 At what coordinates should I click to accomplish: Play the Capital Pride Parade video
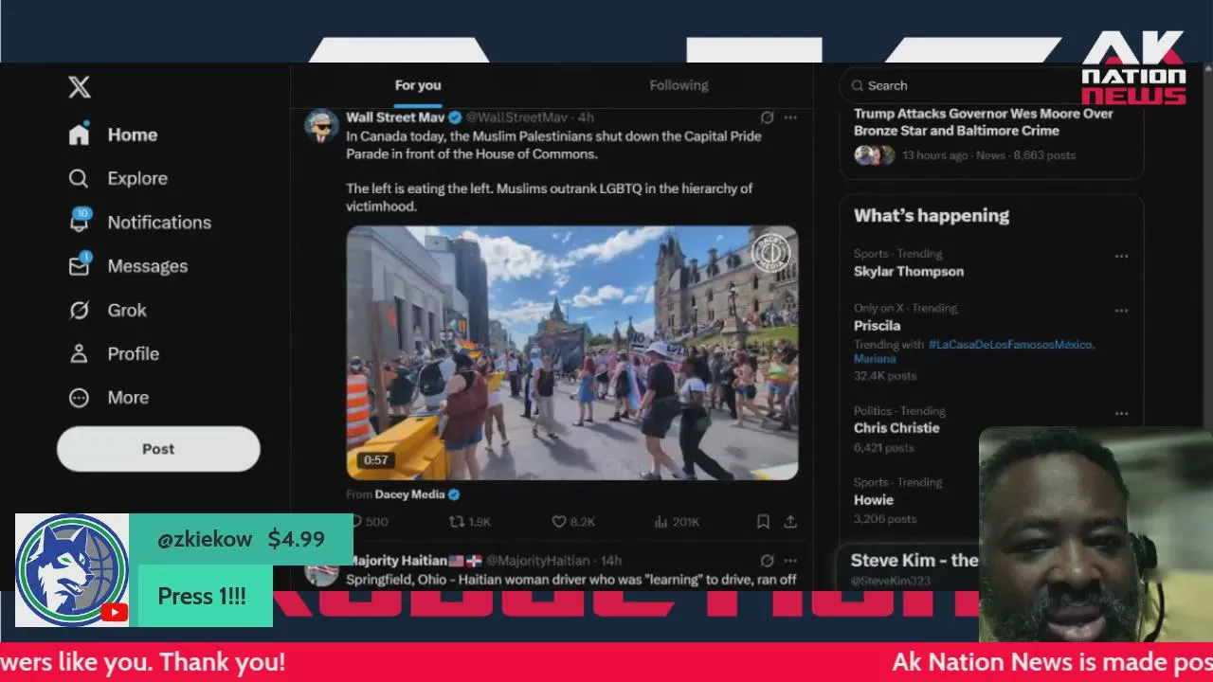click(x=571, y=352)
